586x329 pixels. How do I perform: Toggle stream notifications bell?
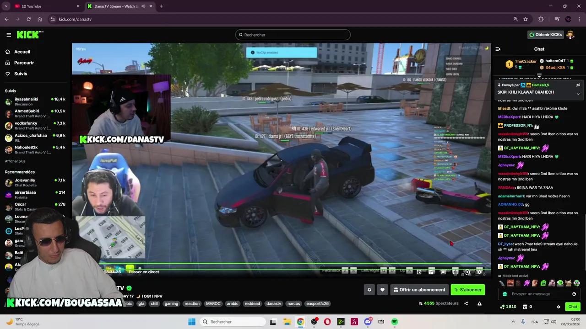pyautogui.click(x=369, y=290)
